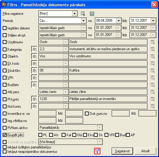Open the Filtra sagatave [Nav] dropdown
This screenshot has height=157, width=159.
point(74,13)
